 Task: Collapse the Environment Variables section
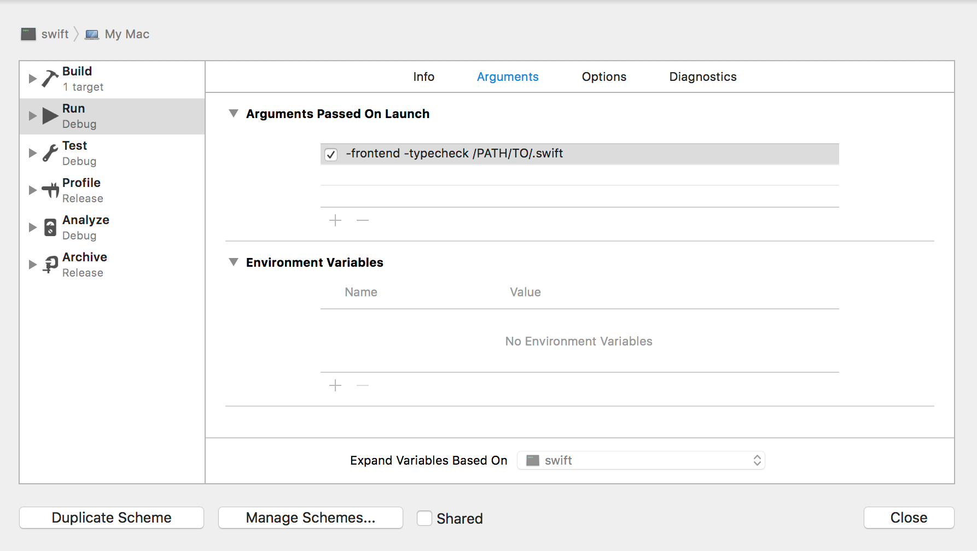click(234, 262)
